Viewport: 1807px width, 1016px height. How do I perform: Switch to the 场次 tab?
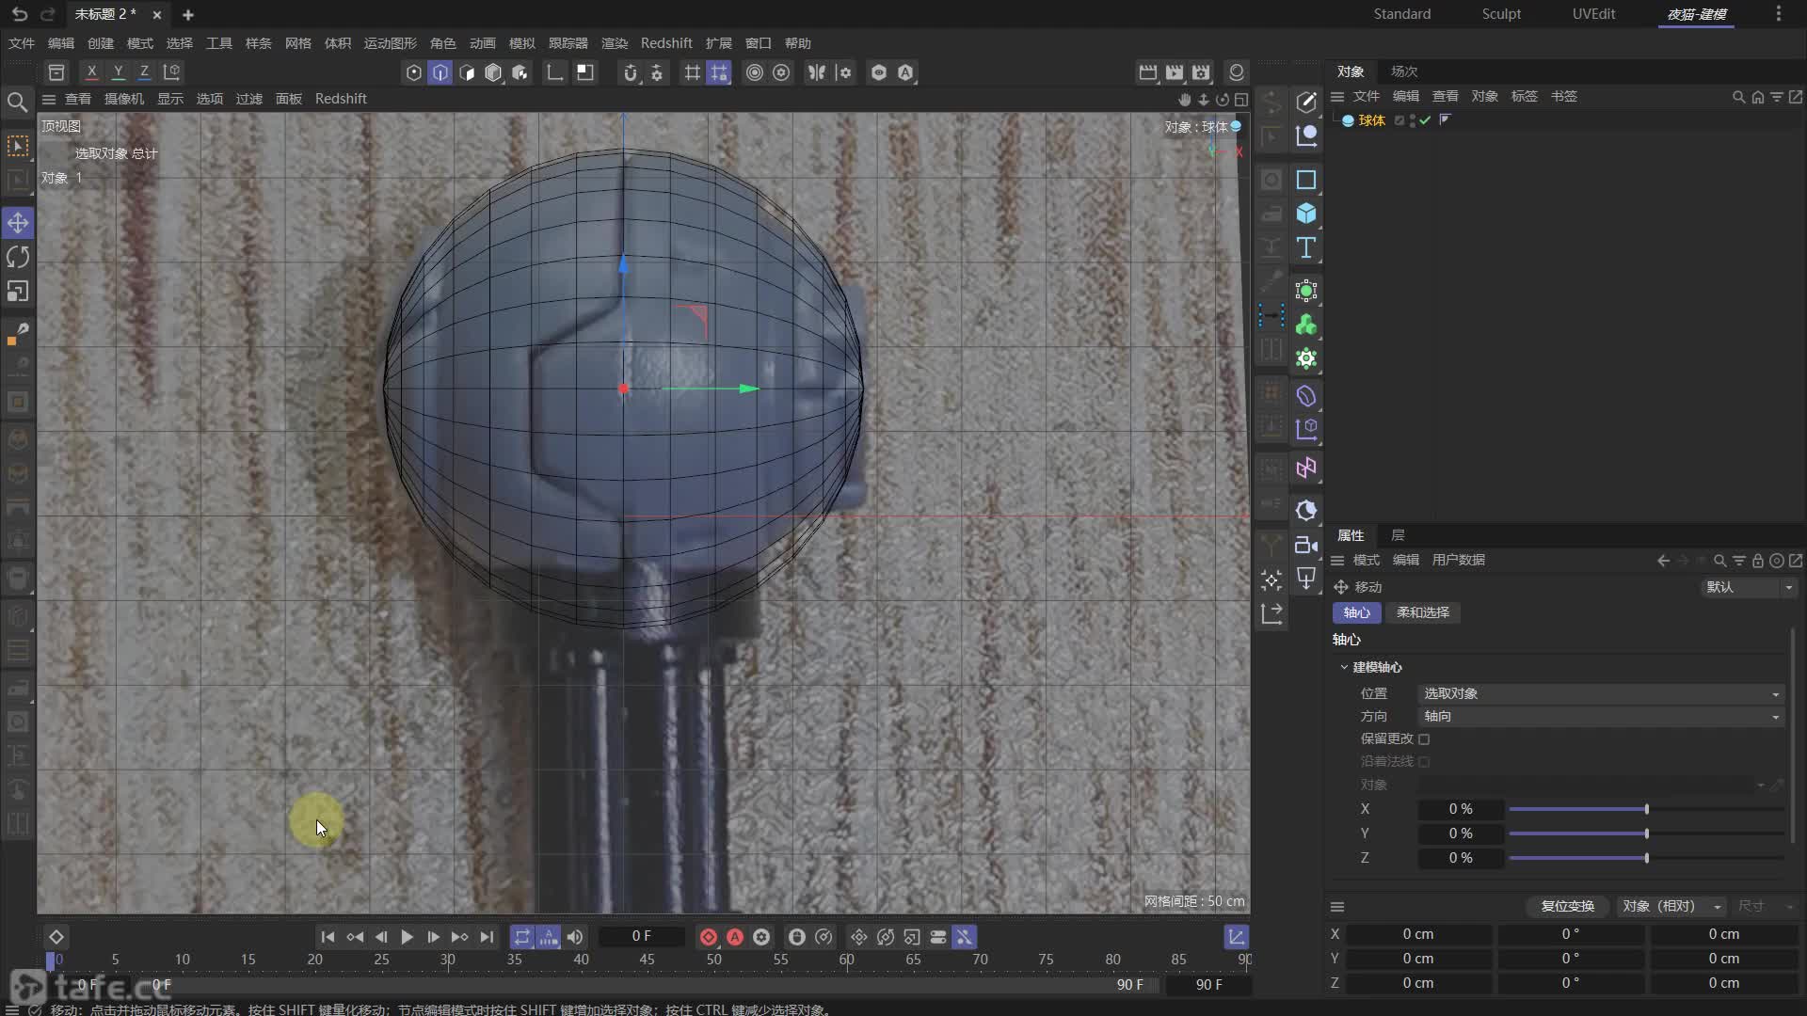[x=1404, y=71]
